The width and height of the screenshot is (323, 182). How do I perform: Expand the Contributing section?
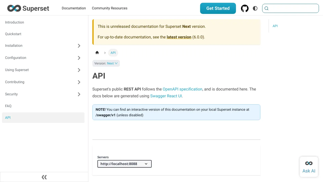click(79, 82)
